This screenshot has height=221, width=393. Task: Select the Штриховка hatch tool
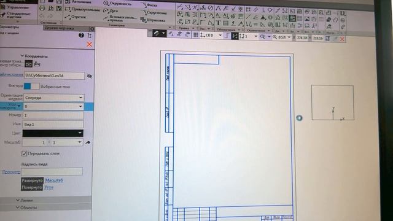153,20
